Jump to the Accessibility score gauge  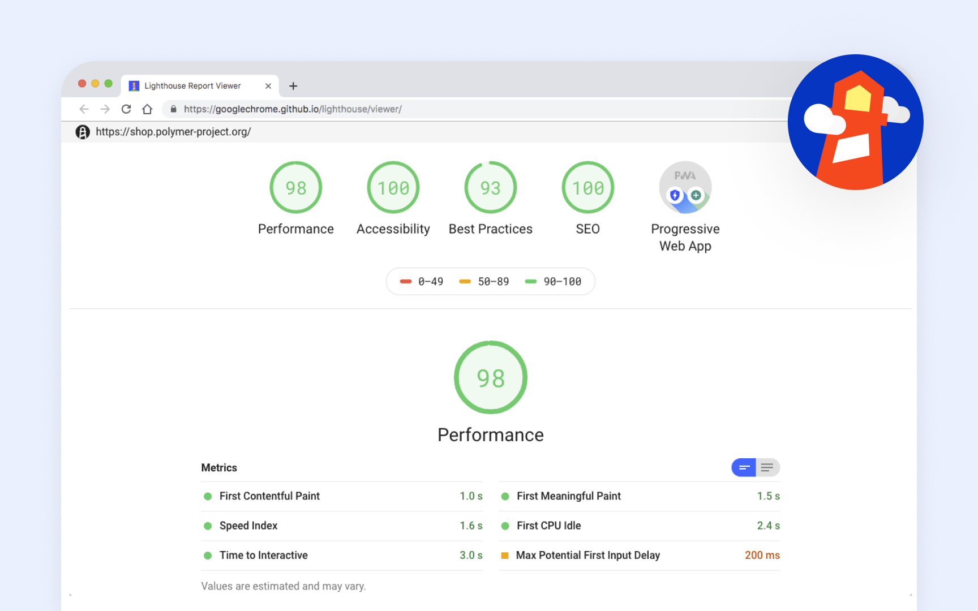393,188
